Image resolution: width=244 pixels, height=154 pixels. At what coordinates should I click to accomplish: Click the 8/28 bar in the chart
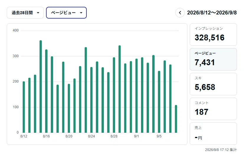click(114, 95)
